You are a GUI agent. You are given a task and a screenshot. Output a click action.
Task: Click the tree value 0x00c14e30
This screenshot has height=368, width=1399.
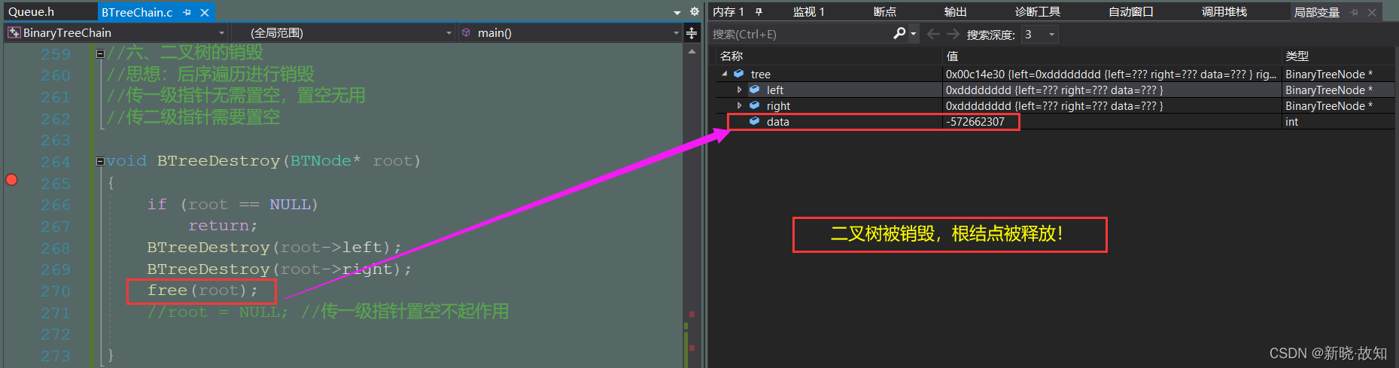(975, 74)
